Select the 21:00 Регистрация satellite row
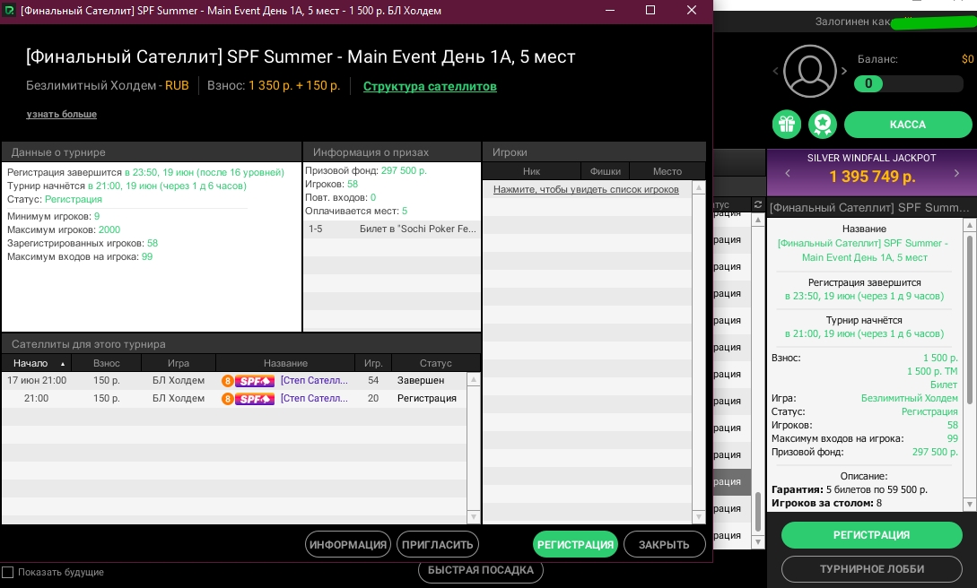The image size is (977, 588). (x=234, y=399)
